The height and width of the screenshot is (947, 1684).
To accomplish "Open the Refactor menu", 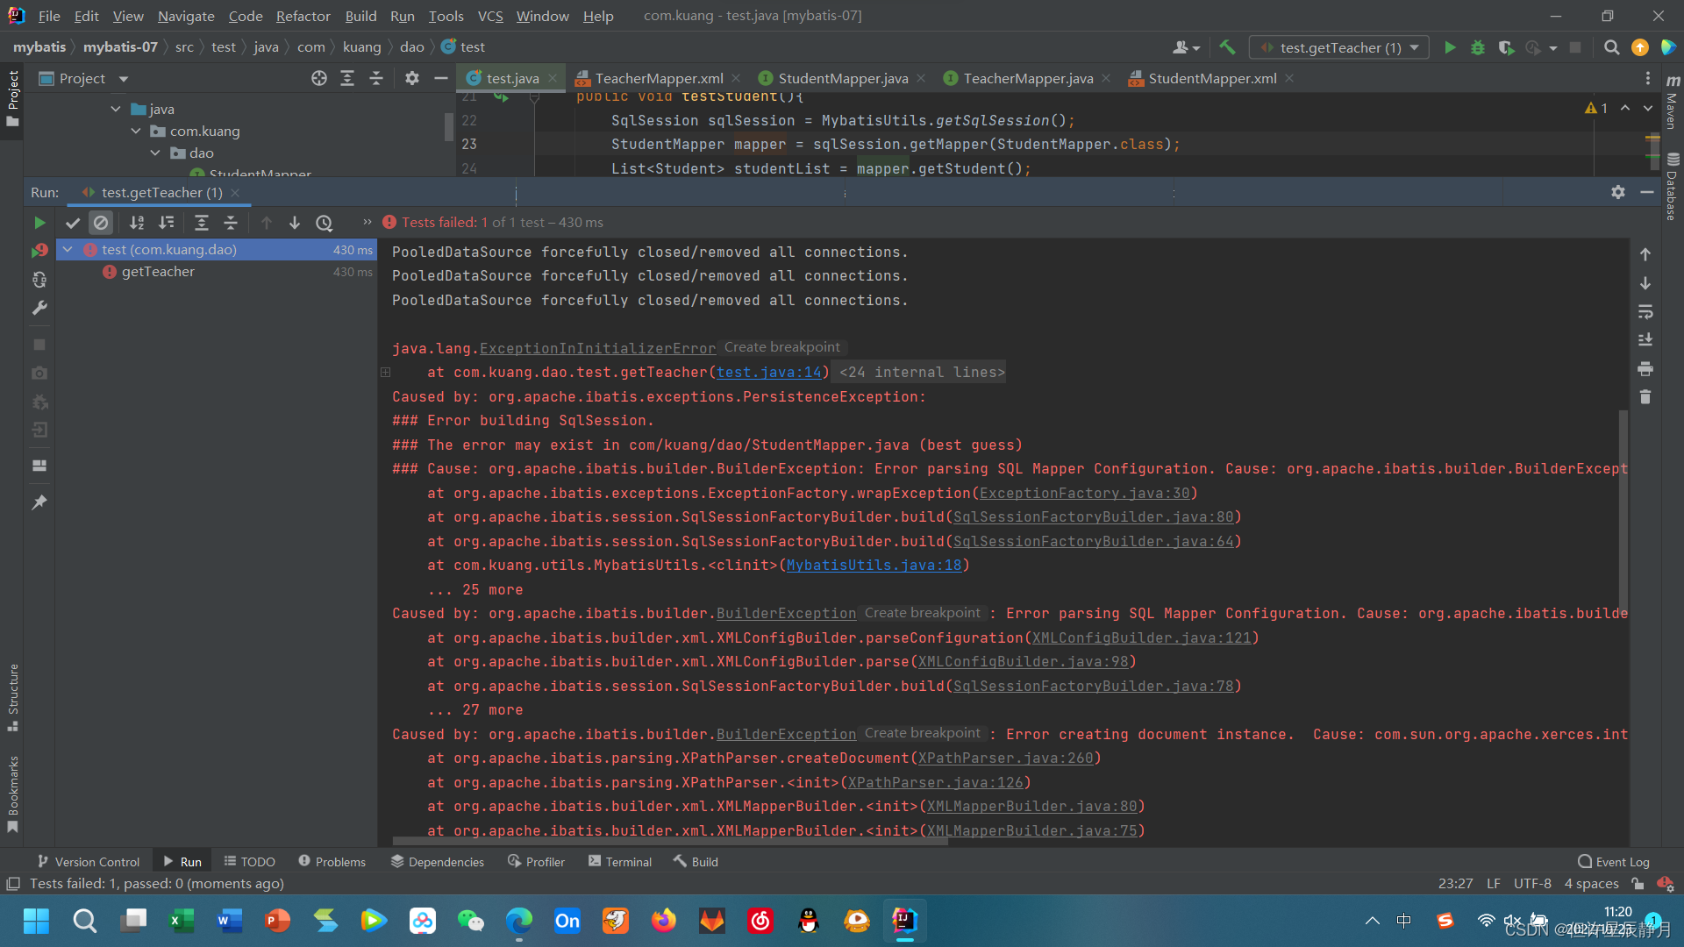I will [x=303, y=16].
